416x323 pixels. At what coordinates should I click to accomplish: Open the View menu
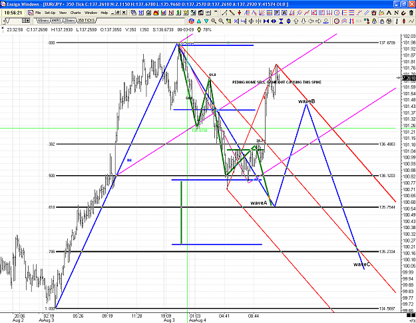tap(63, 13)
